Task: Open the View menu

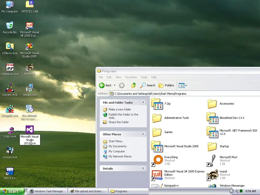Action: coord(118,77)
